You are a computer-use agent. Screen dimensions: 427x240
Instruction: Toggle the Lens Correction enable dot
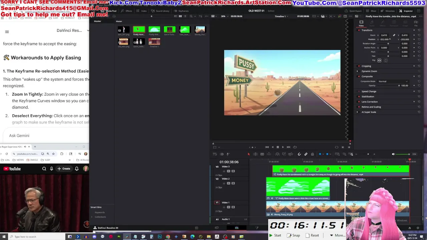[359, 102]
